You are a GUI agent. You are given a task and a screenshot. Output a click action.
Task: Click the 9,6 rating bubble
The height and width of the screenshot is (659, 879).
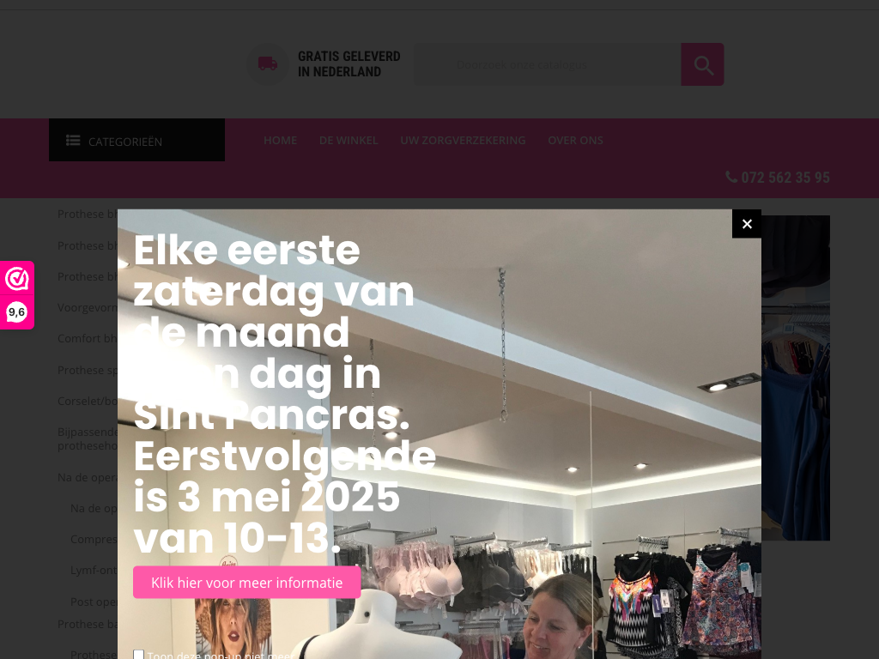click(17, 312)
